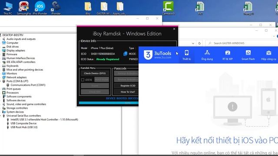The width and height of the screenshot is (278, 156).
Task: Click the Already Registered status text
Action: 108,59
